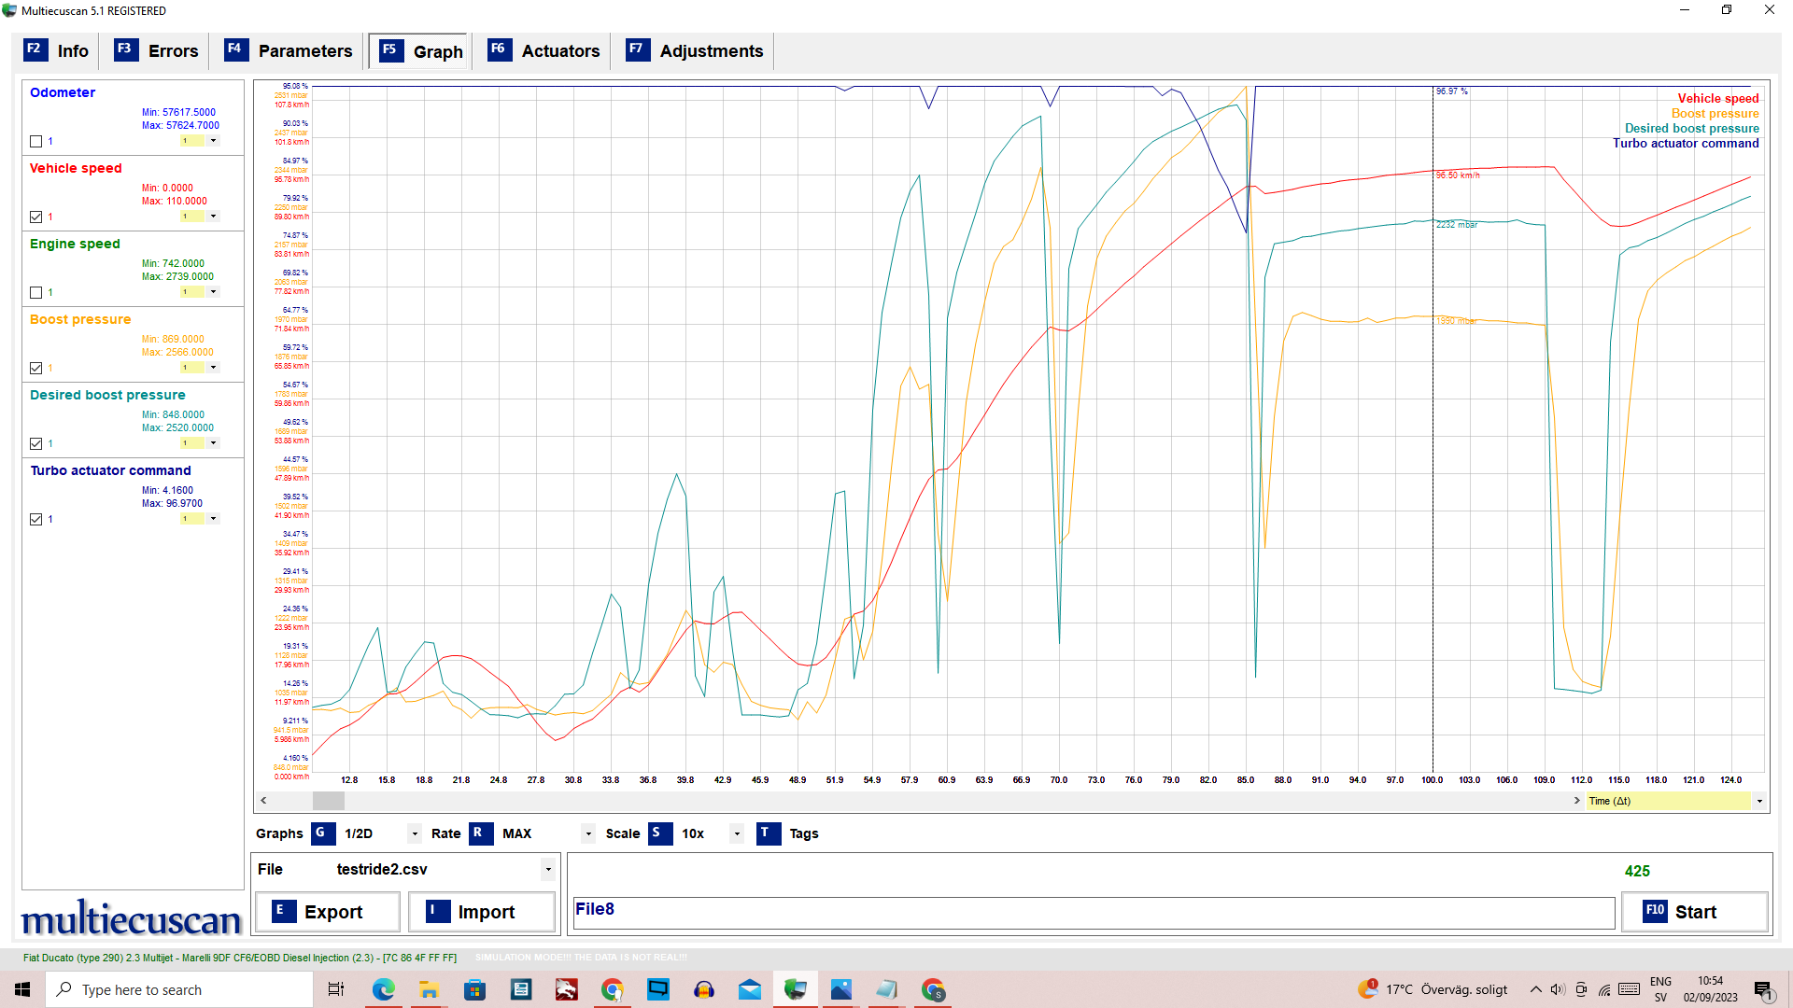1793x1008 pixels.
Task: Switch to the Adjustments tab
Action: pyautogui.click(x=695, y=50)
